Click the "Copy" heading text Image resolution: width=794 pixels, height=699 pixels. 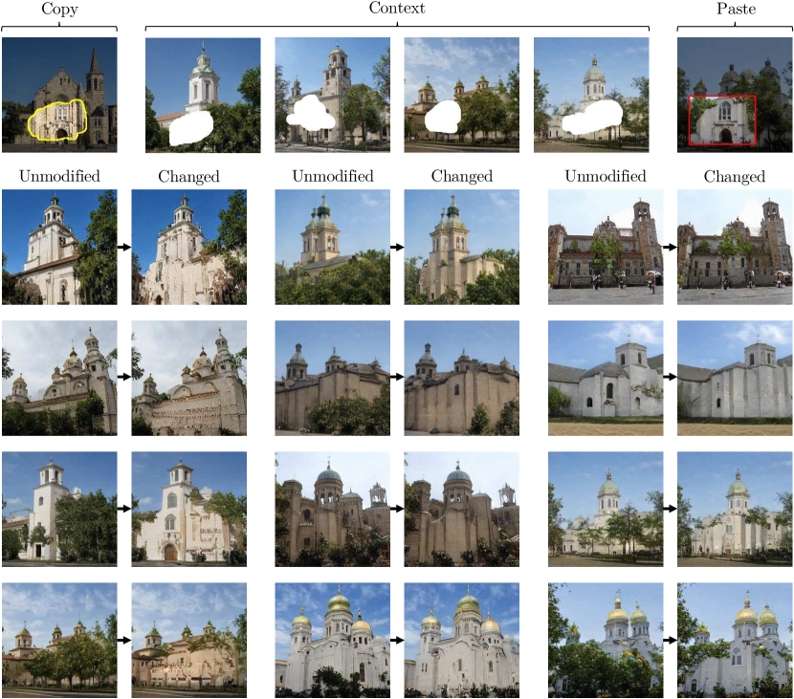click(x=59, y=10)
